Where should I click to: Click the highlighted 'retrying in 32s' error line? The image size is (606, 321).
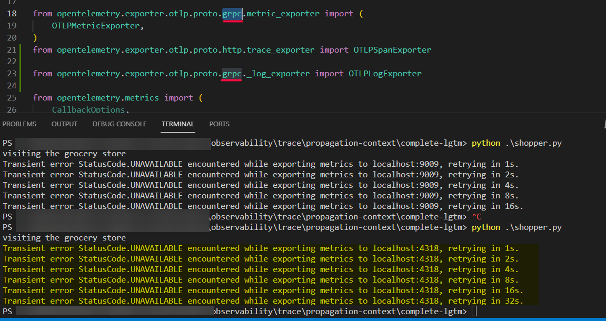click(x=263, y=300)
